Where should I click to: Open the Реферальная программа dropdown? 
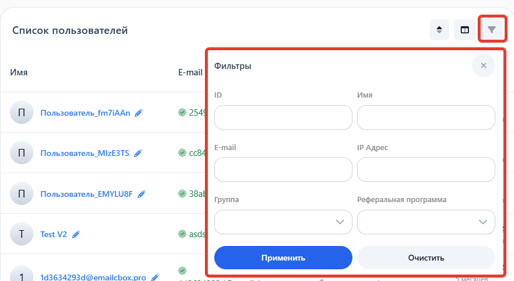click(x=426, y=222)
